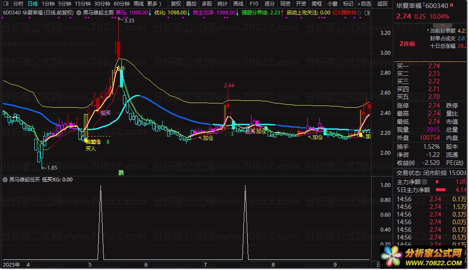Click the list icon next to 主力净额

pyautogui.click(x=424, y=182)
